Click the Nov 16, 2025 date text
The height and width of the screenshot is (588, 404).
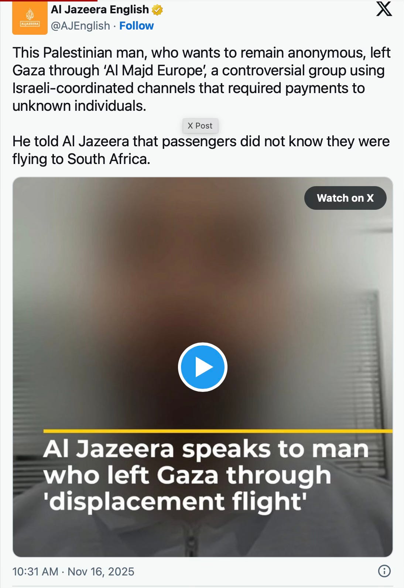(101, 571)
